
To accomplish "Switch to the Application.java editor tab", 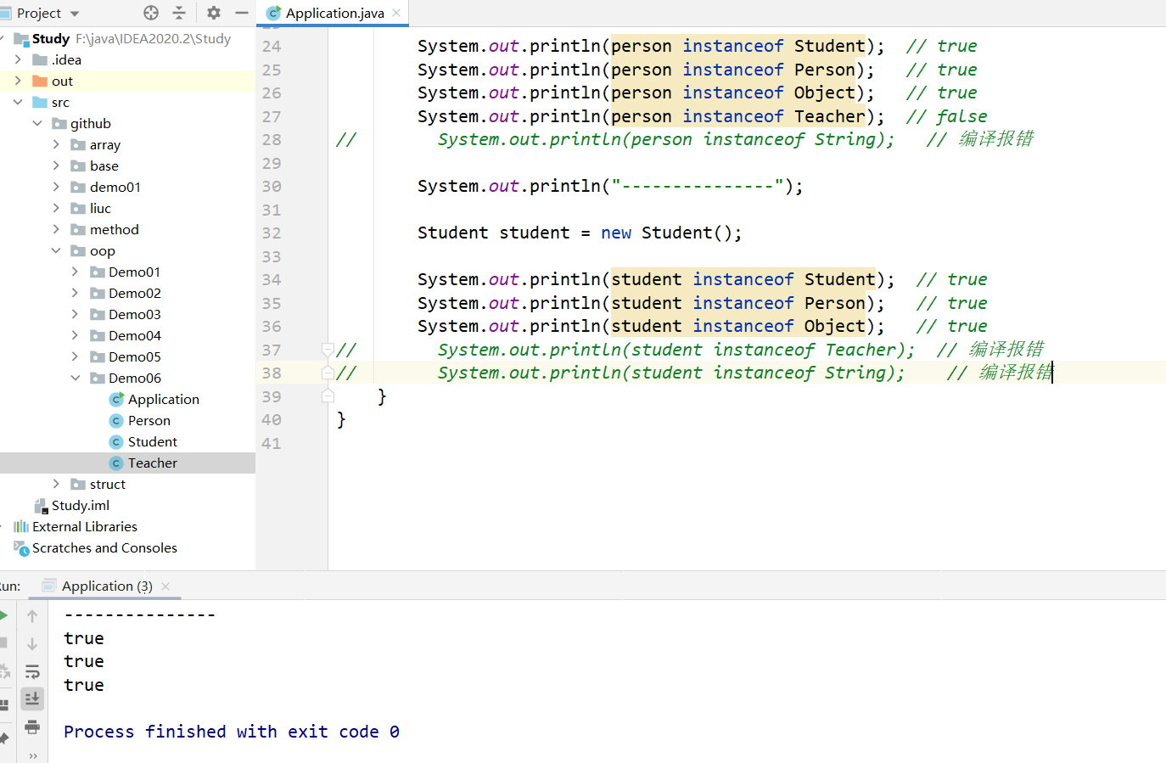I will [x=334, y=13].
